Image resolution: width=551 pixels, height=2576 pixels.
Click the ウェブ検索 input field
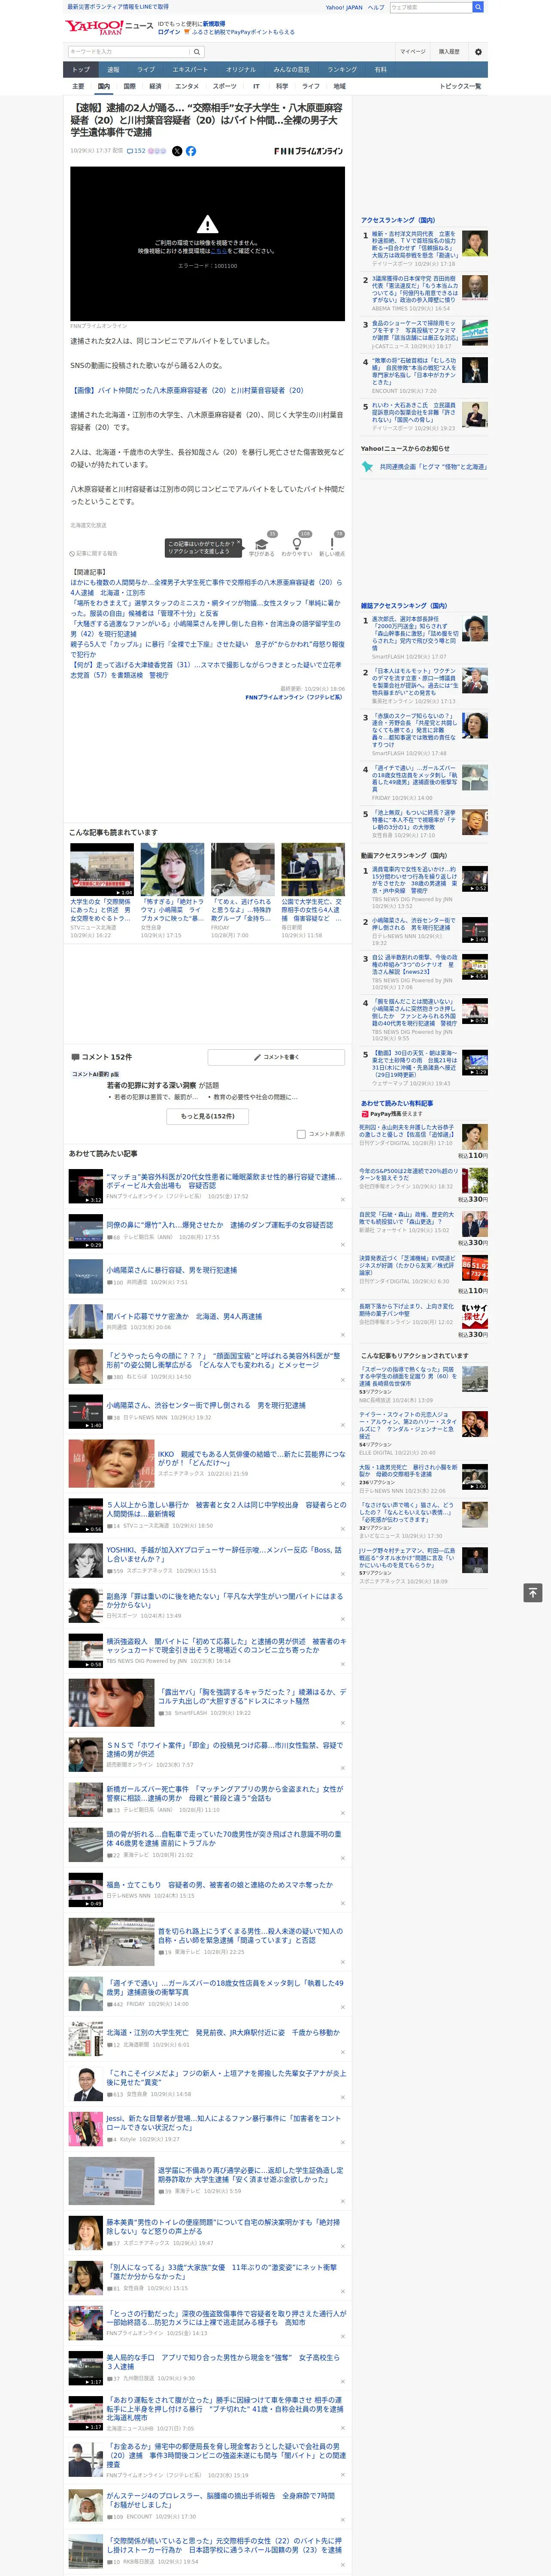point(431,7)
